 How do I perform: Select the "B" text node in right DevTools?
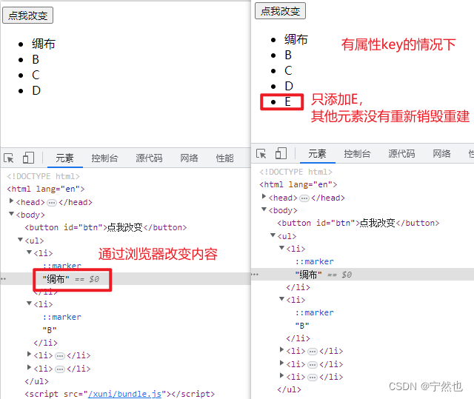point(302,326)
